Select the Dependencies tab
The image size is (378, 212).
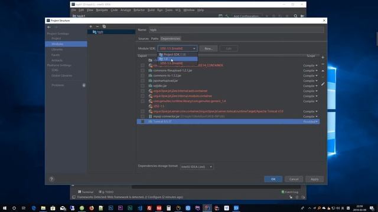pos(171,39)
